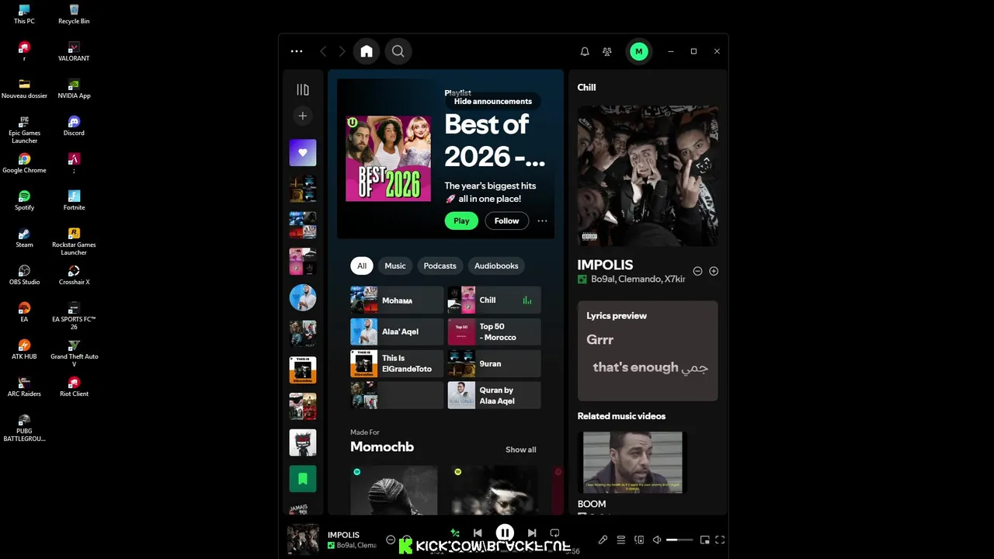994x559 pixels.
Task: Open the OBS Studio desktop shortcut
Action: [24, 275]
